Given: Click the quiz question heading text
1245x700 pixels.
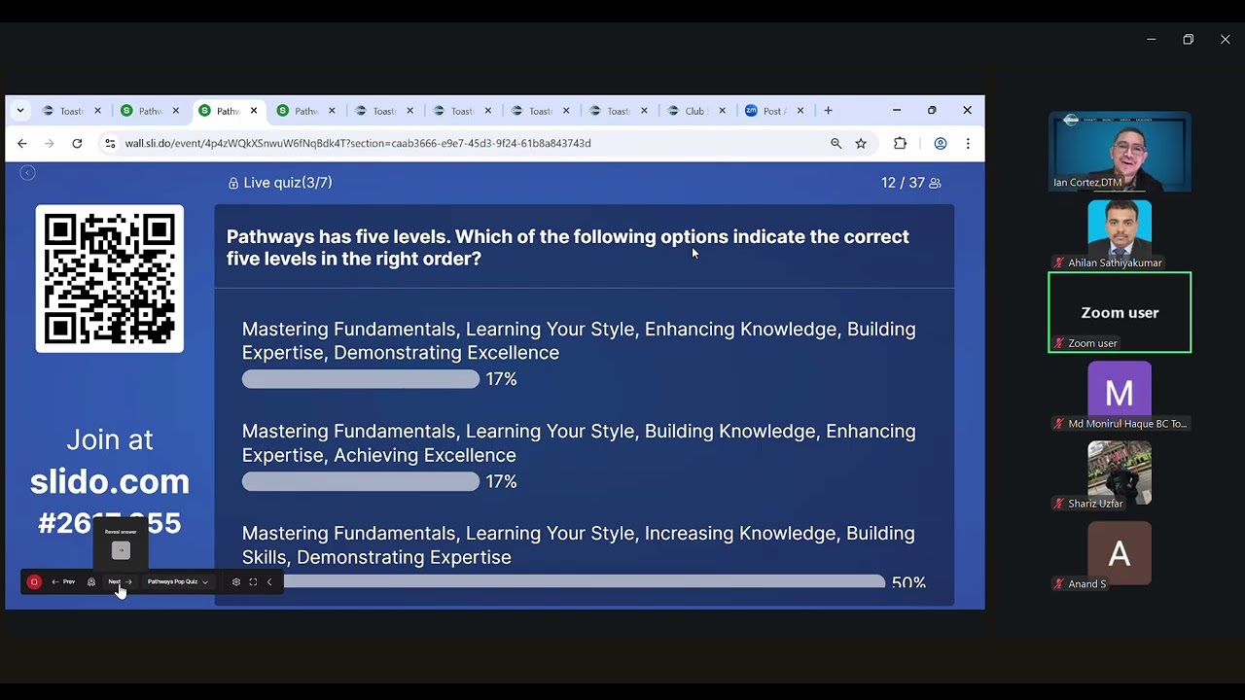Looking at the screenshot, I should point(568,247).
